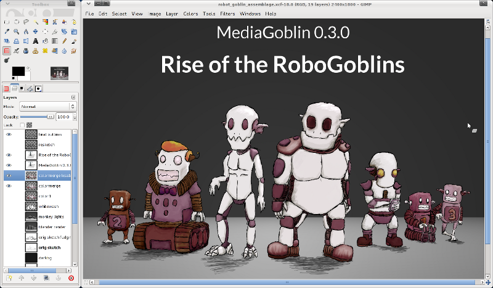493x288 pixels.
Task: Select the Heal tool
Action: 45,51
